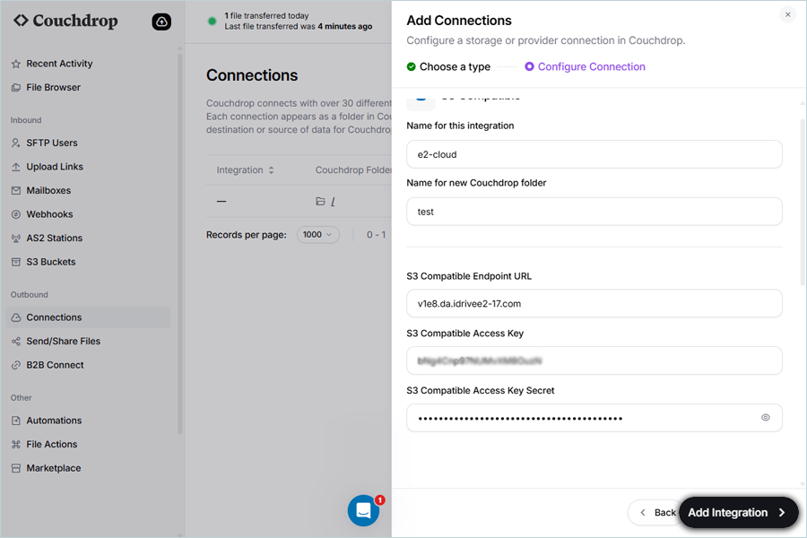Select the Configure Connection step
Image resolution: width=807 pixels, height=538 pixels.
(x=585, y=67)
